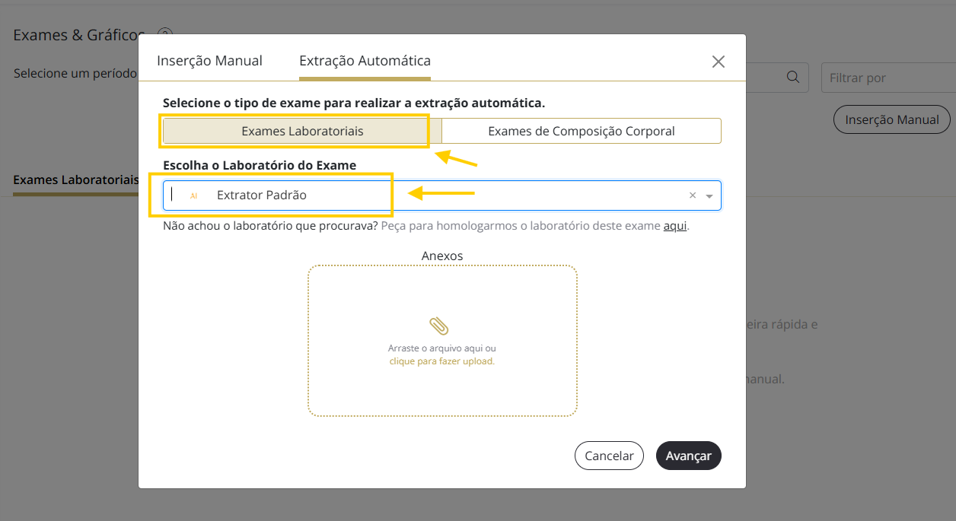Close the dialog with the X icon
Viewport: 956px width, 521px height.
pos(718,62)
